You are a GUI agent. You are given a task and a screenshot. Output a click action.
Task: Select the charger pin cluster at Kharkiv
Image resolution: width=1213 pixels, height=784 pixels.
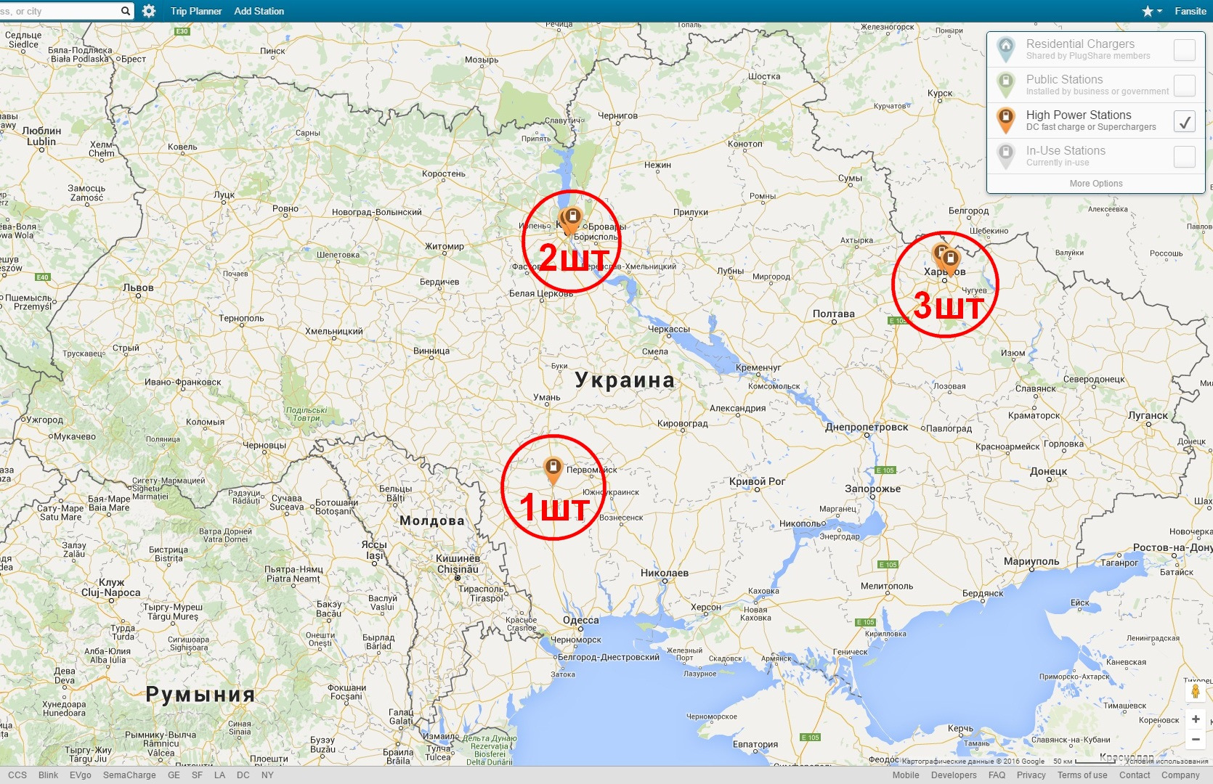[946, 260]
